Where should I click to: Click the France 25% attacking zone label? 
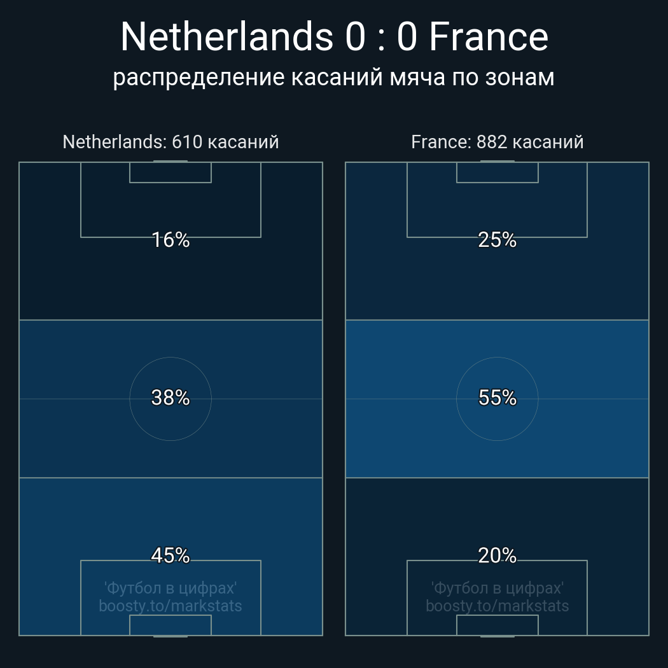pos(497,240)
